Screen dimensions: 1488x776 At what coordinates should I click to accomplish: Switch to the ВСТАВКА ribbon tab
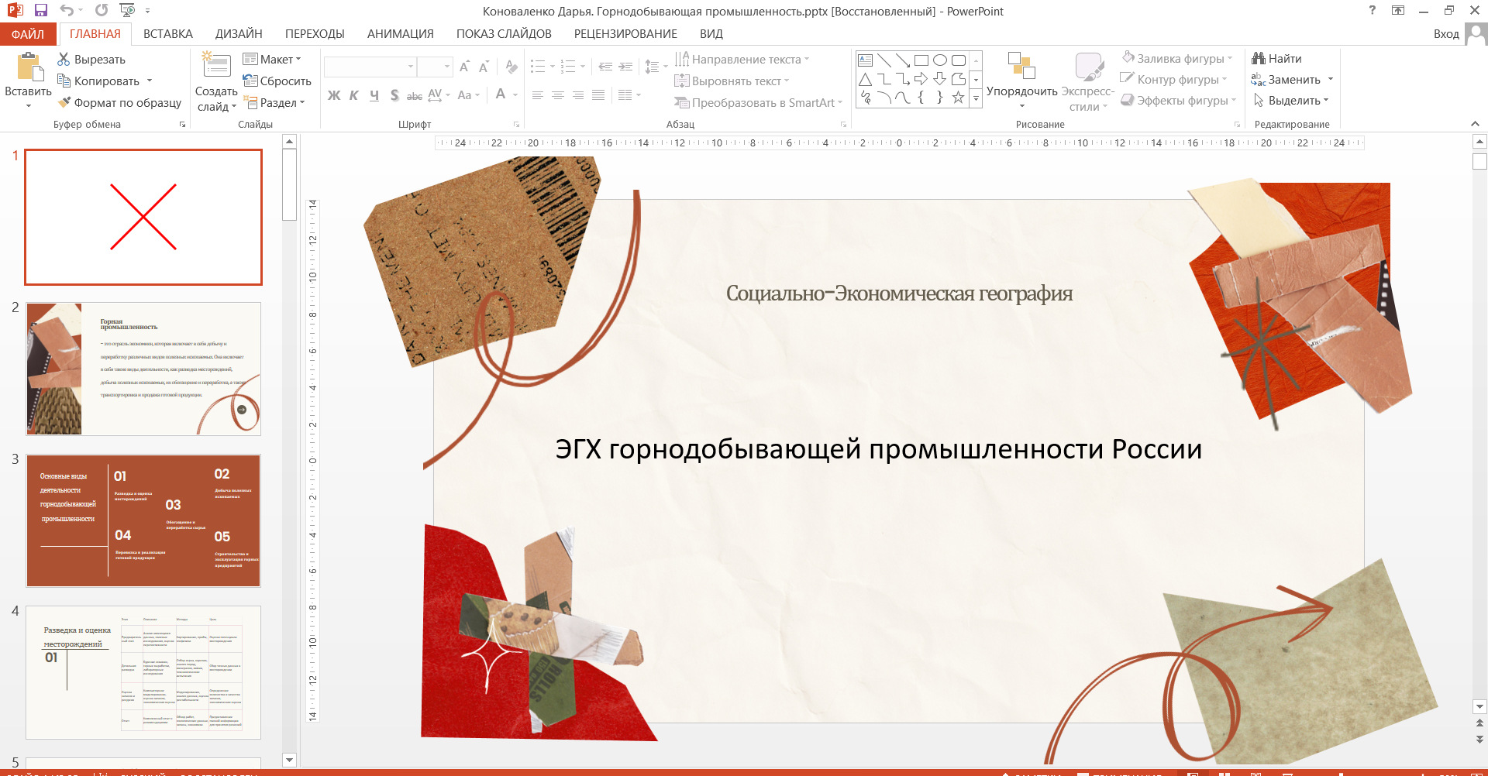coord(167,33)
